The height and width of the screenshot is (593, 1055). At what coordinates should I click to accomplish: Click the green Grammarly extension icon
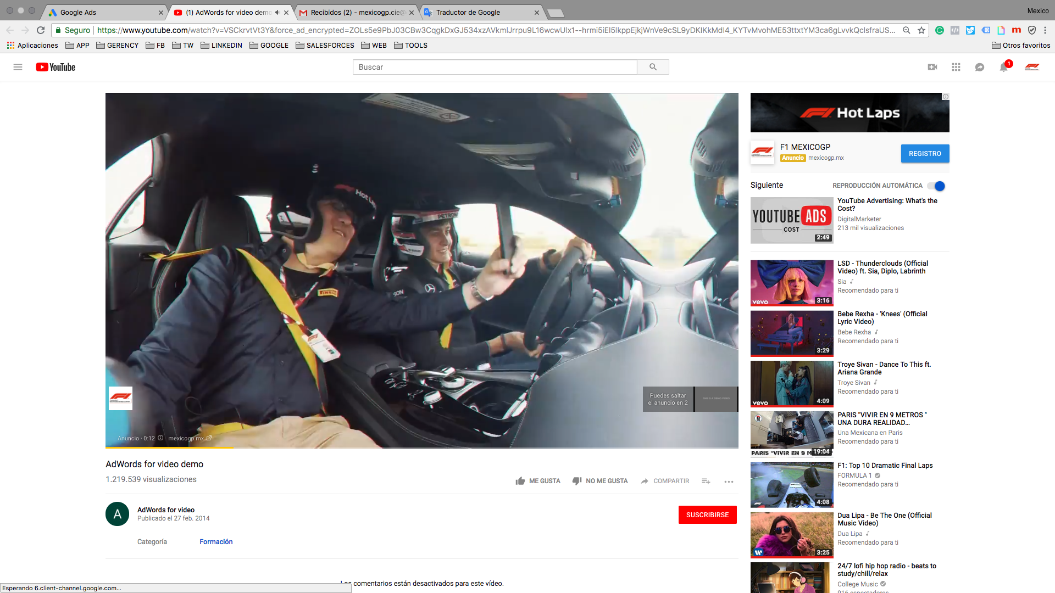[x=940, y=30]
